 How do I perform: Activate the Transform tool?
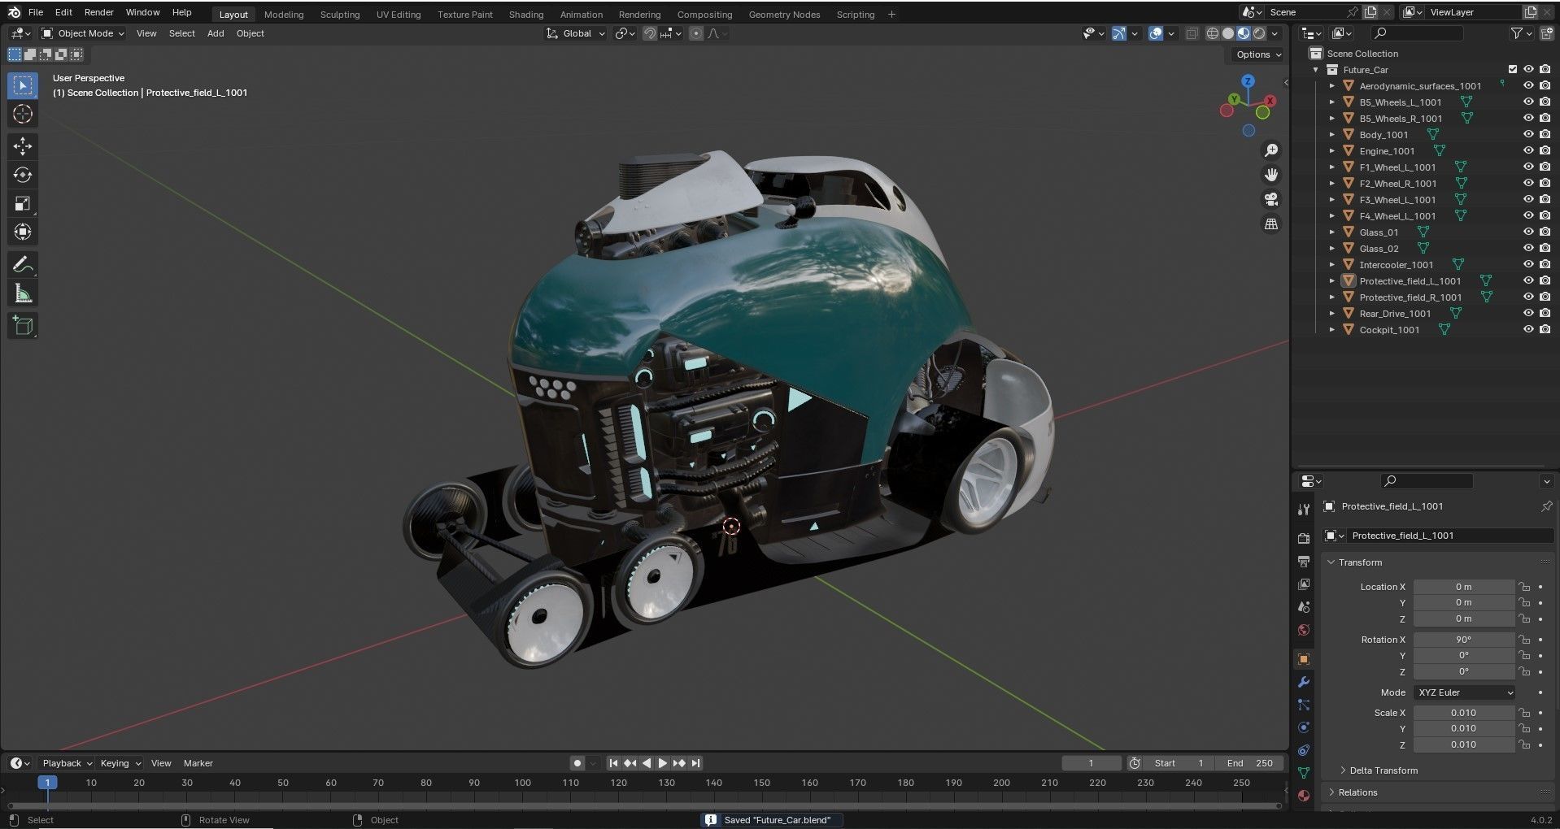pyautogui.click(x=23, y=232)
